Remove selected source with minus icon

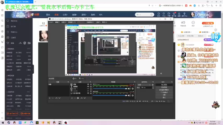[x=75, y=98]
